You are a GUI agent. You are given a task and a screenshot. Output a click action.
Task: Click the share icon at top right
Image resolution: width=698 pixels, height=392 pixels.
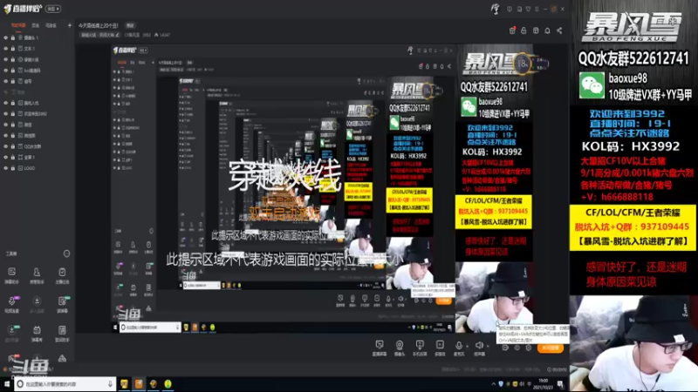pos(559,30)
